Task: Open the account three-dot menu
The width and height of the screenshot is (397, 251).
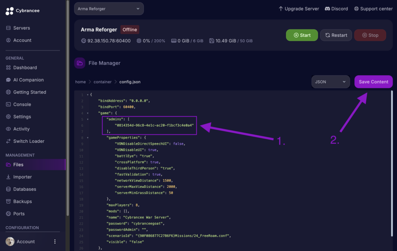Action: point(55,242)
